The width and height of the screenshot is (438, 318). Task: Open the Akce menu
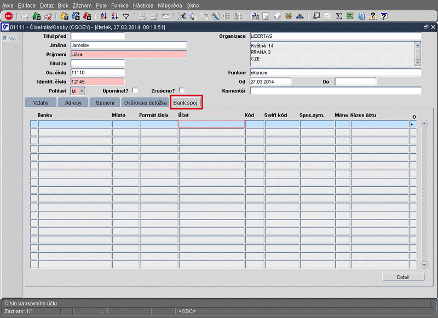[8, 5]
